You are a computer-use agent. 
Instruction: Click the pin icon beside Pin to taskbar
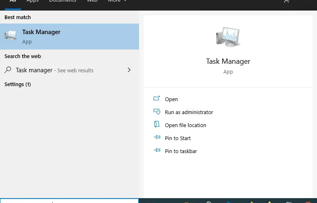(x=157, y=150)
